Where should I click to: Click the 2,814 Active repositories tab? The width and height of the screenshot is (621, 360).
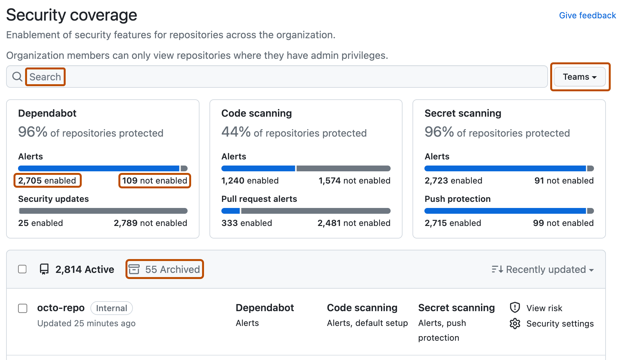pyautogui.click(x=75, y=269)
